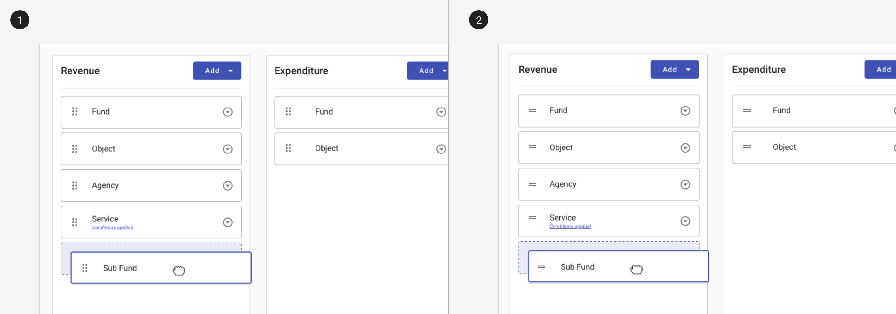Click the Object label in Expenditure panel 2

click(x=784, y=147)
